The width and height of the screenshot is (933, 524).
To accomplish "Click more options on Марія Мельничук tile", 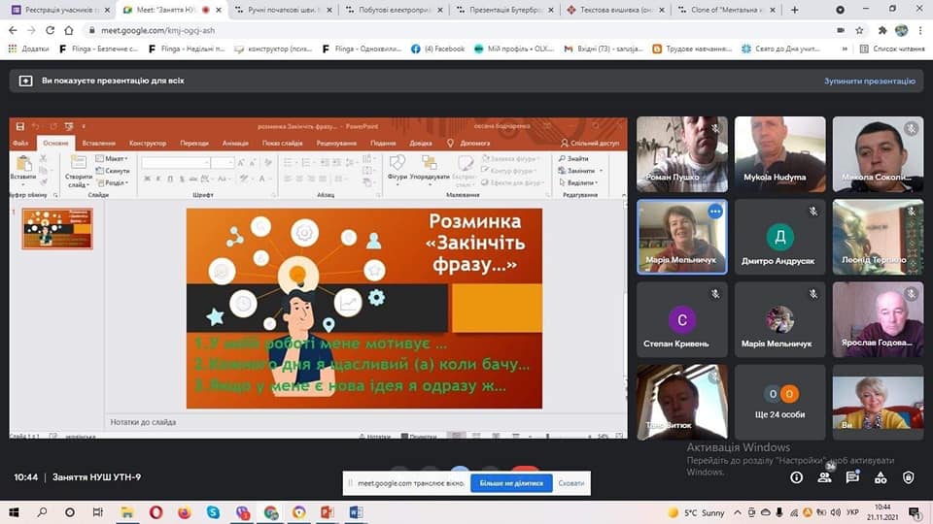I will (715, 212).
